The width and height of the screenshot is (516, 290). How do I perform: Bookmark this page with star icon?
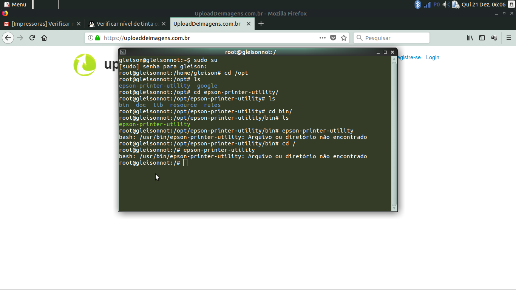(344, 38)
